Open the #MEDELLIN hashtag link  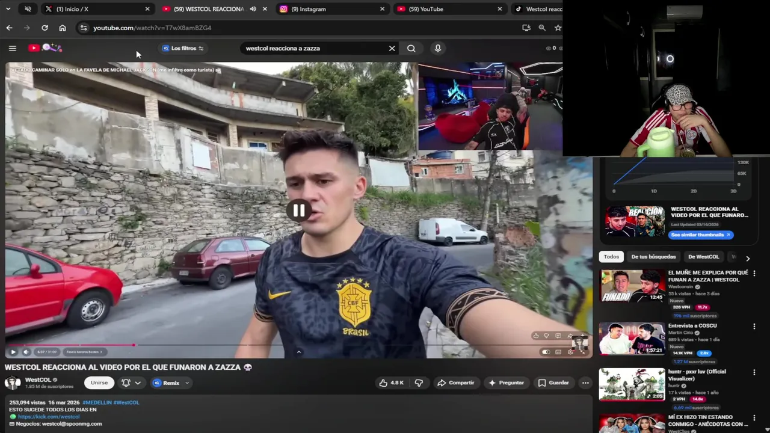(97, 402)
